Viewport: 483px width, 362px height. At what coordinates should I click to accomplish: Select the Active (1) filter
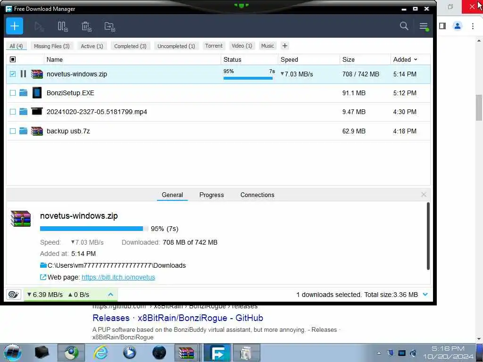coord(92,46)
